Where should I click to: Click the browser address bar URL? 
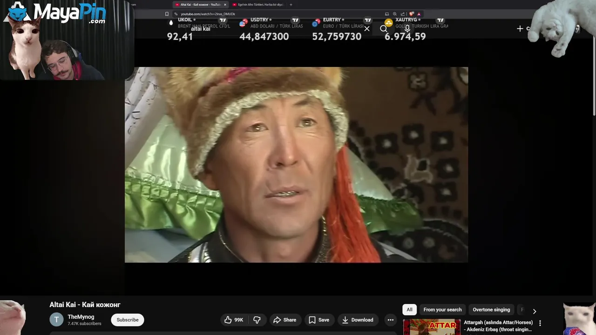[208, 14]
